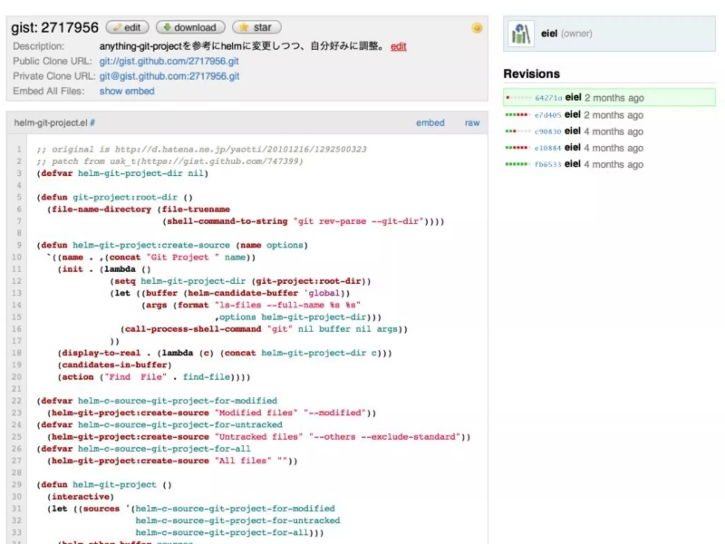Click the diff dots for revision fb6533

[517, 164]
